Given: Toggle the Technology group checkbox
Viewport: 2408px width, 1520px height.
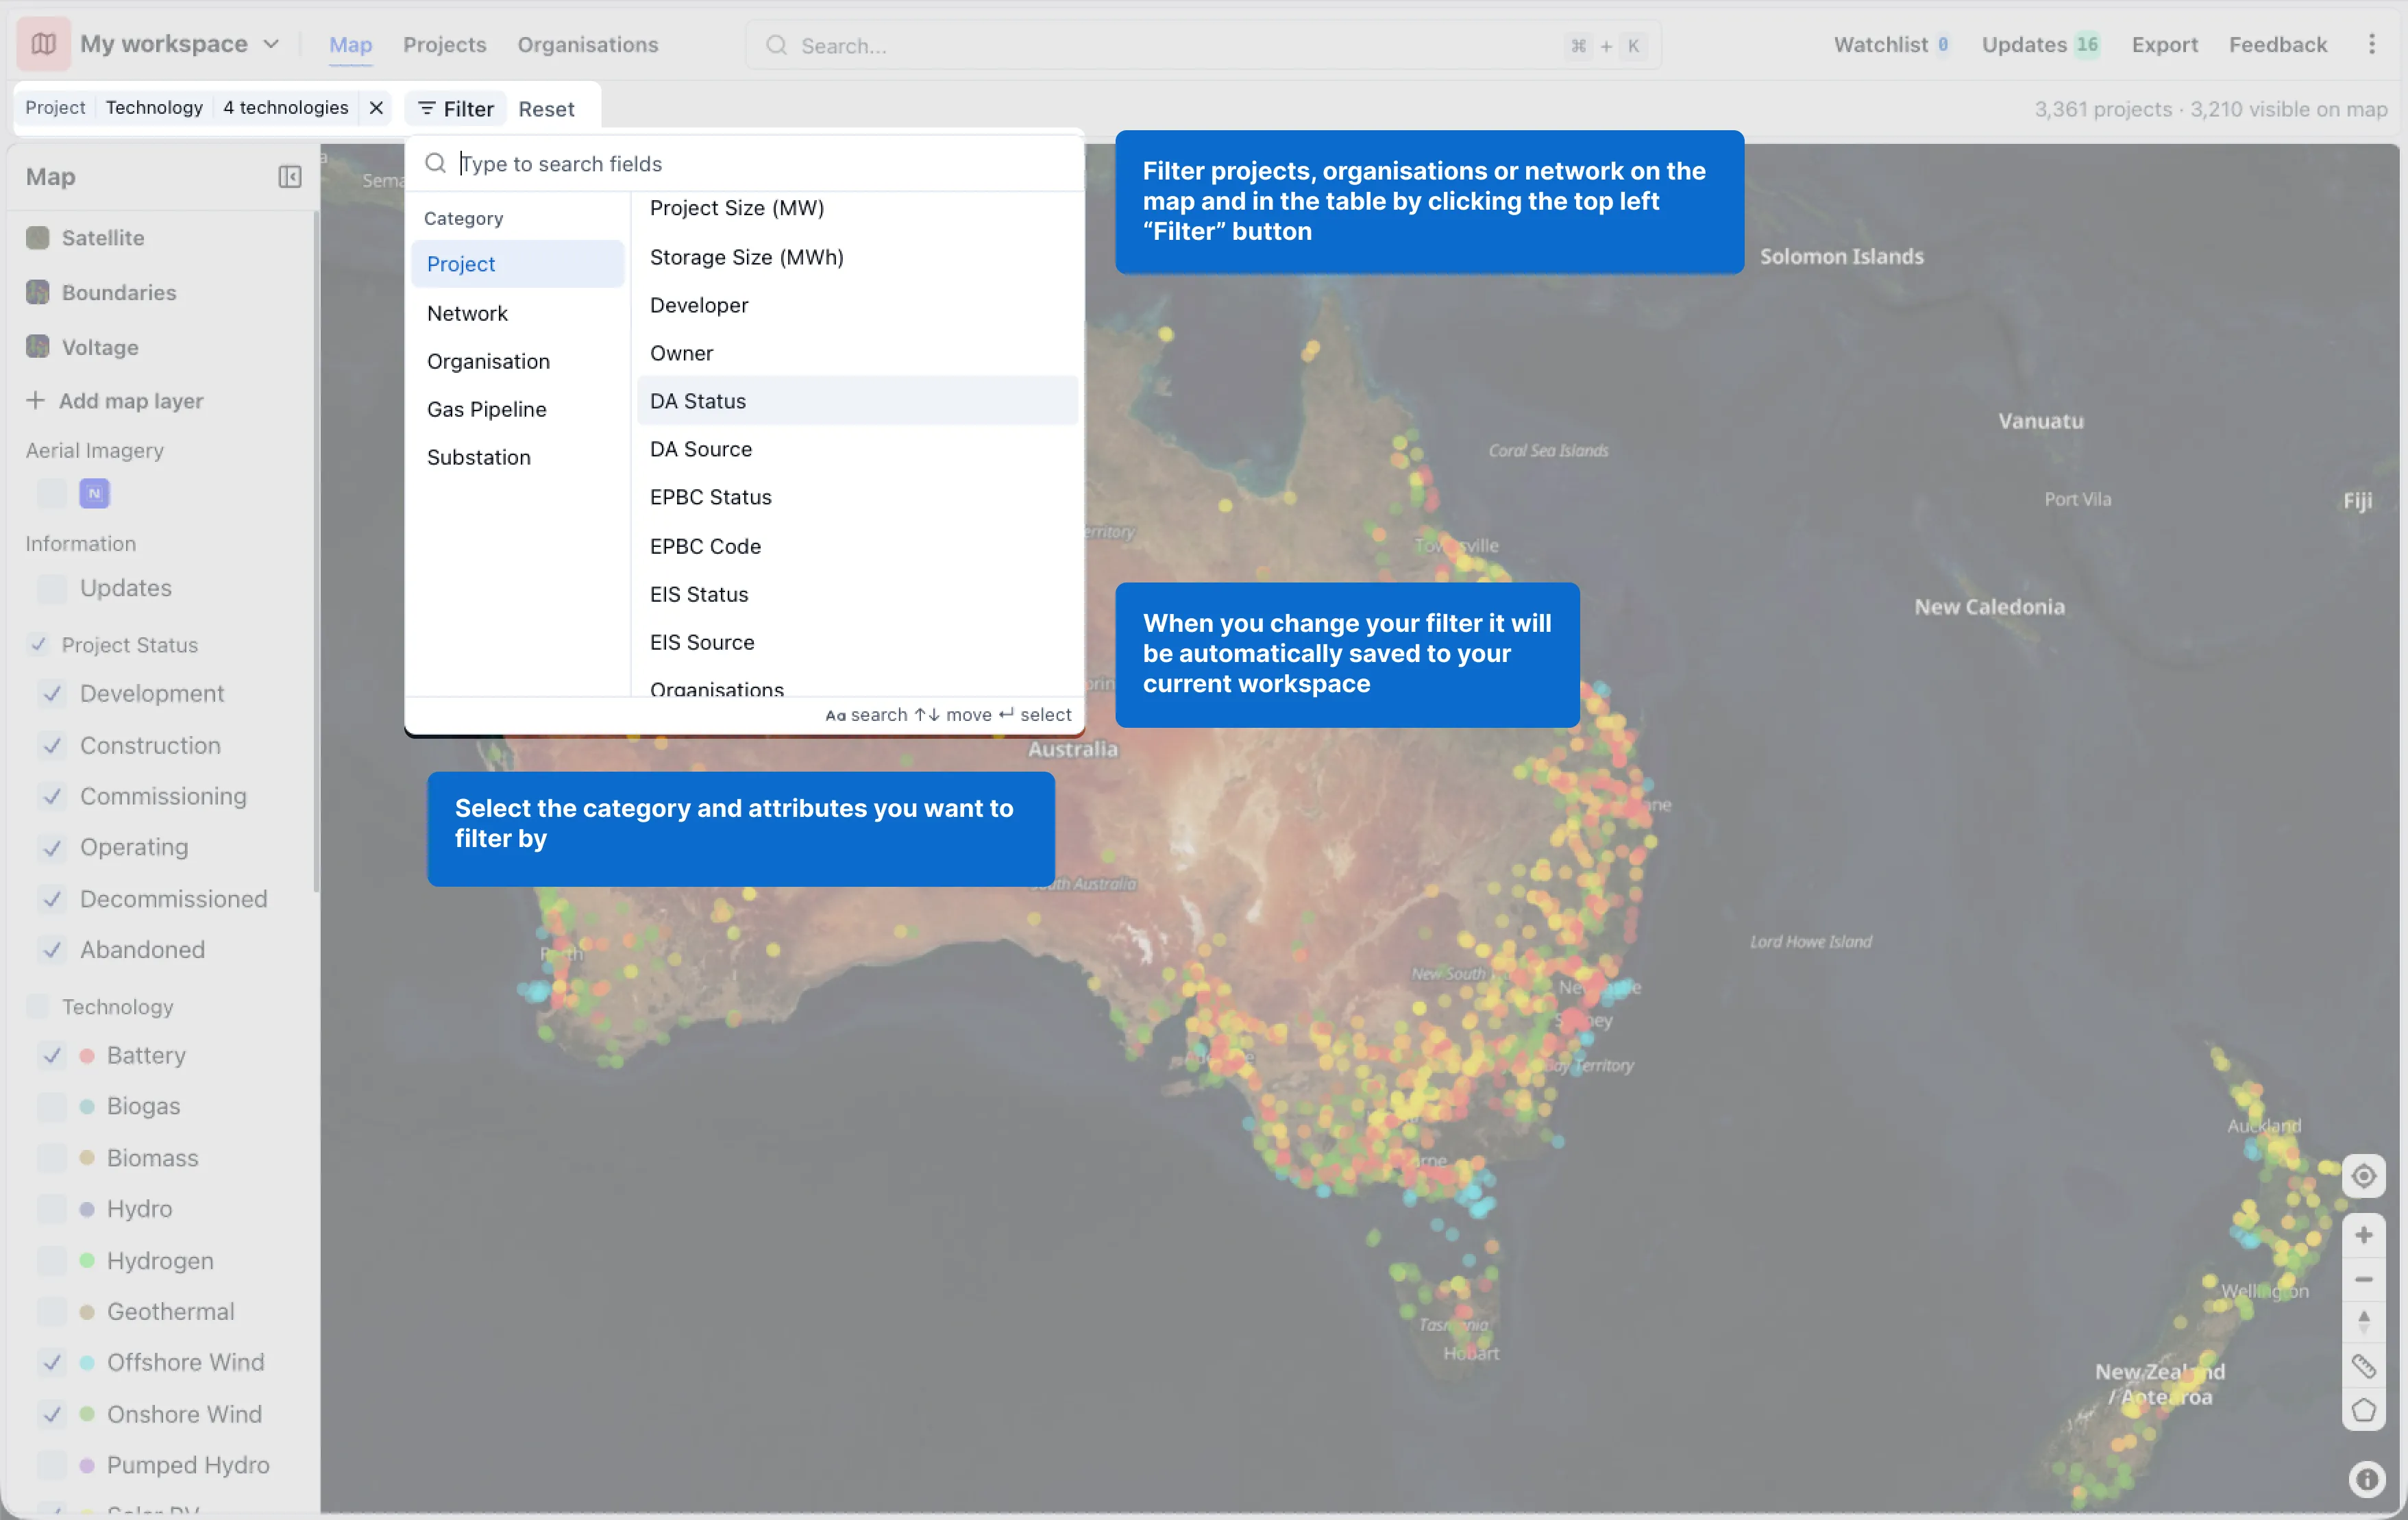Looking at the screenshot, I should (38, 1007).
